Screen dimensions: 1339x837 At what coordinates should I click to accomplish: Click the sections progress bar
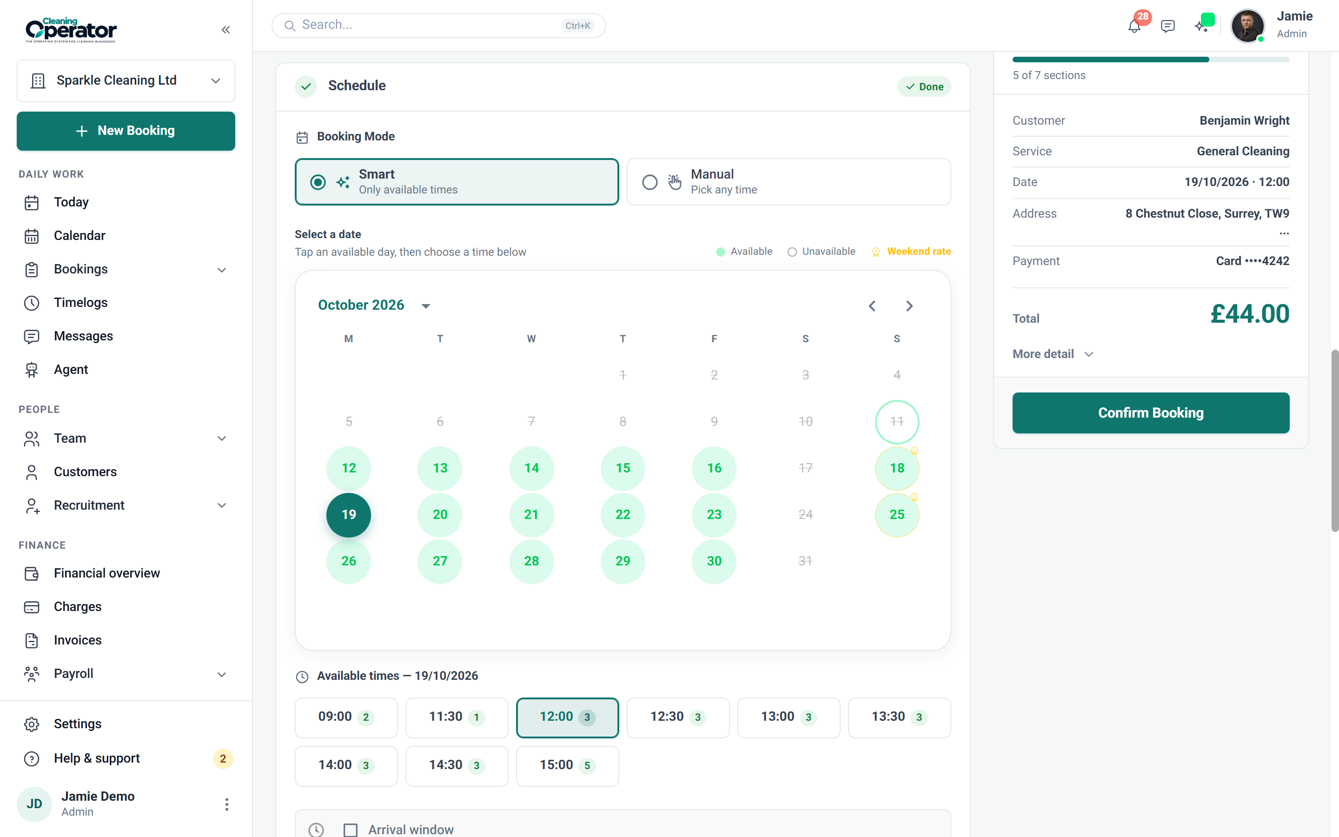[1150, 60]
